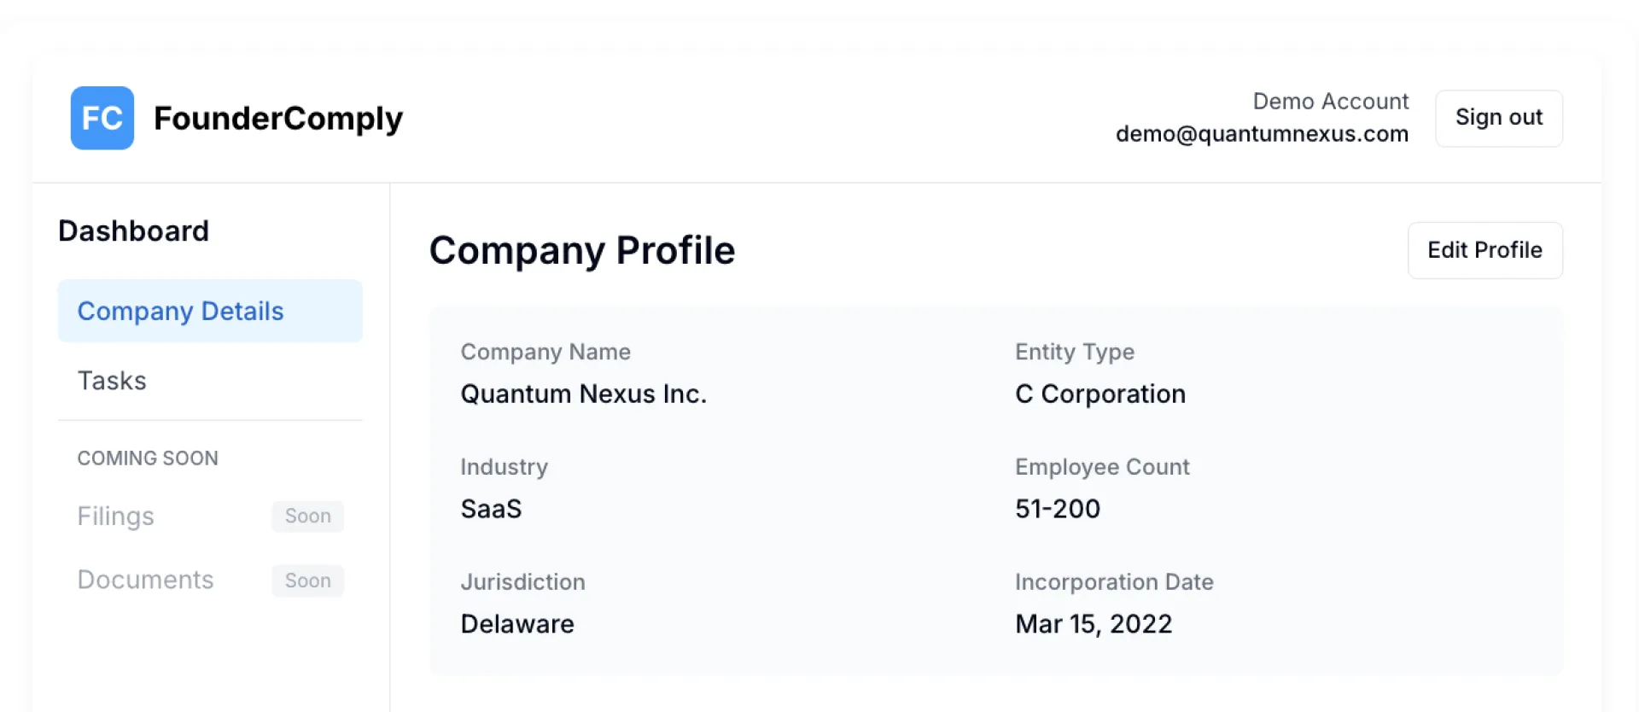This screenshot has width=1639, height=712.
Task: Click the Delaware jurisdiction value
Action: tap(517, 624)
